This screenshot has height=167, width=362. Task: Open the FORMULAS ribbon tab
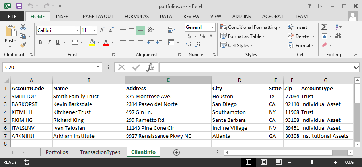tap(136, 16)
